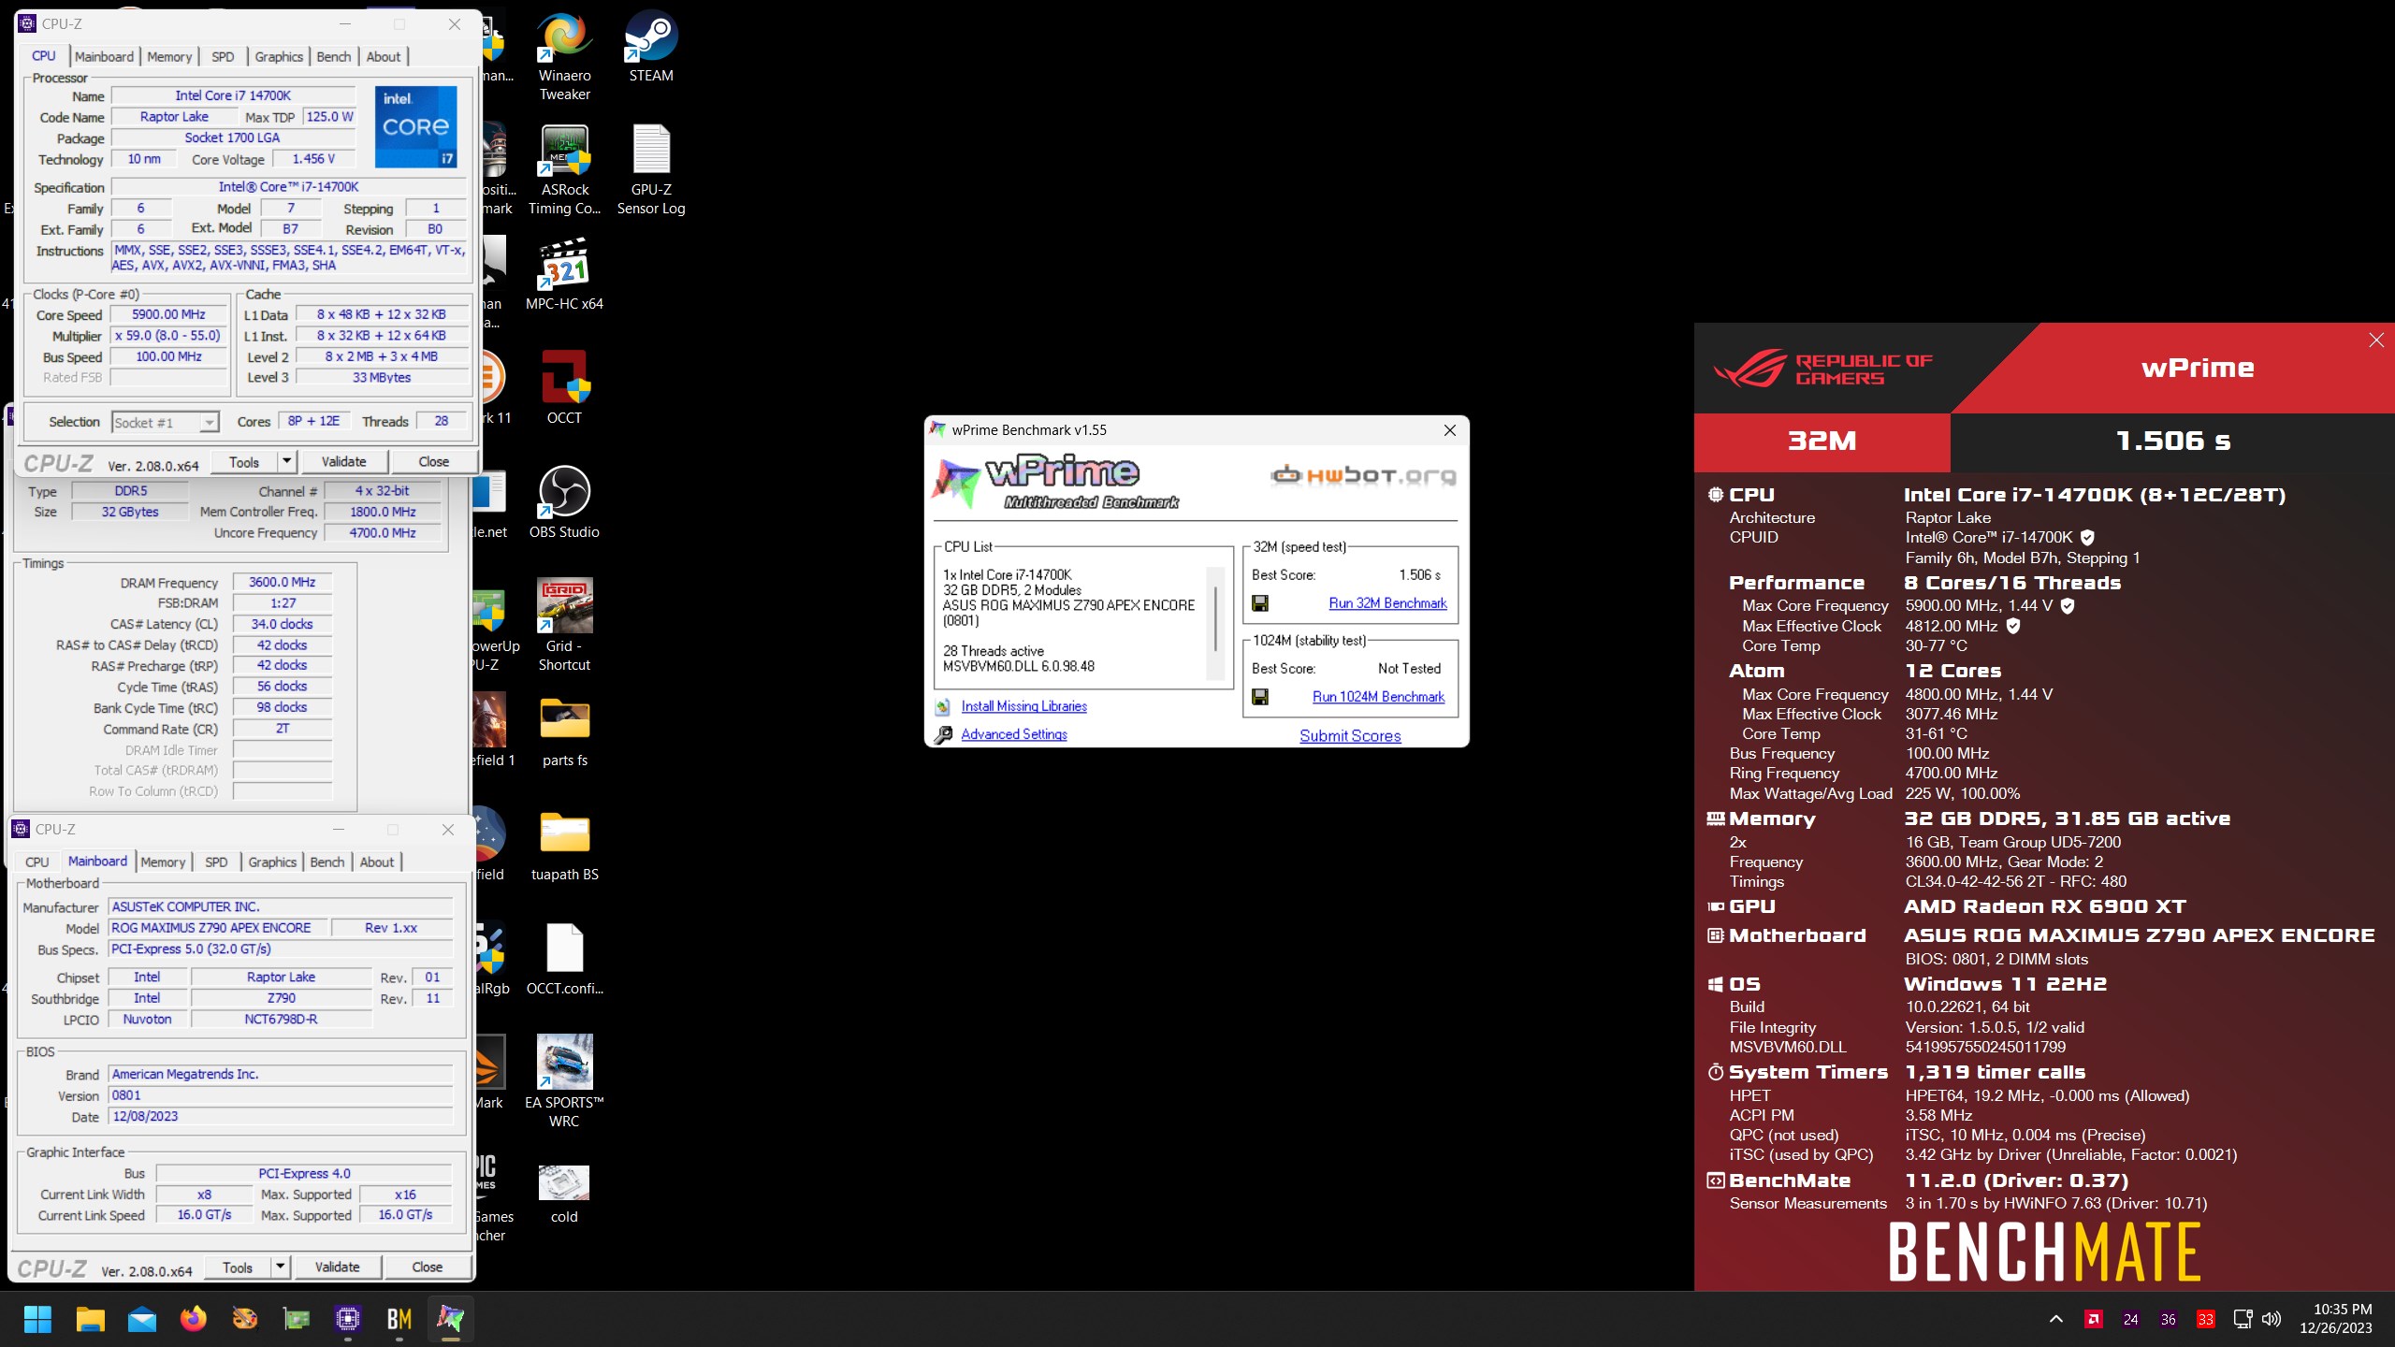Screen dimensions: 2395x1347
Task: Click Install Missing Libraries link
Action: 1023,706
